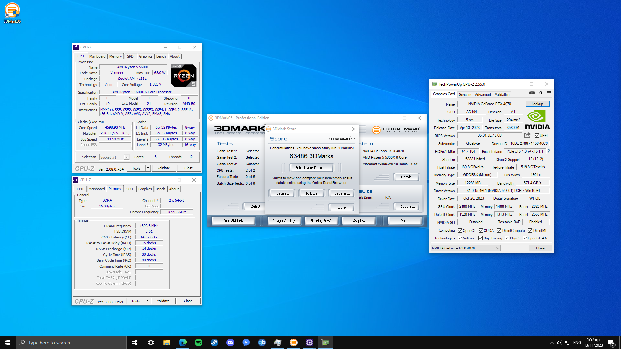This screenshot has width=621, height=349.
Task: Click the Demo... button in 3DMark
Action: [x=406, y=221]
